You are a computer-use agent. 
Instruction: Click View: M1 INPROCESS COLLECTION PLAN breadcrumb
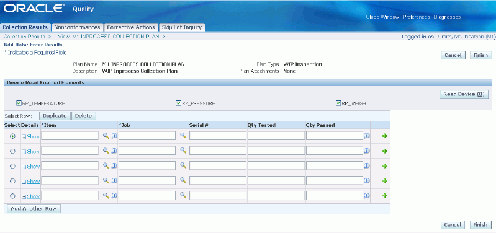click(109, 37)
